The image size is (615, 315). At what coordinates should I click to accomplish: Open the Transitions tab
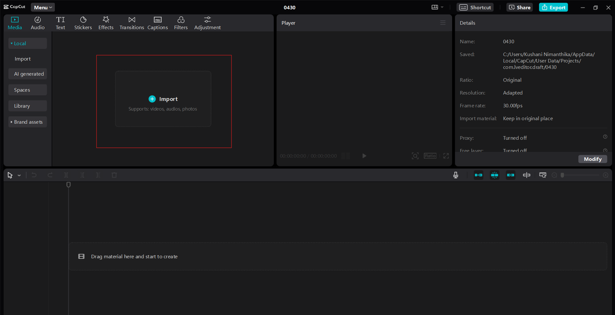click(x=132, y=23)
